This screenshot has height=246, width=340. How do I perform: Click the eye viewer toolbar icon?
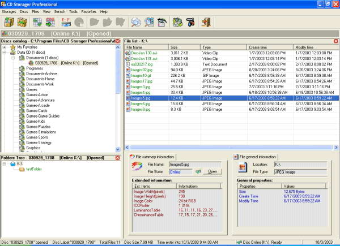click(x=161, y=22)
